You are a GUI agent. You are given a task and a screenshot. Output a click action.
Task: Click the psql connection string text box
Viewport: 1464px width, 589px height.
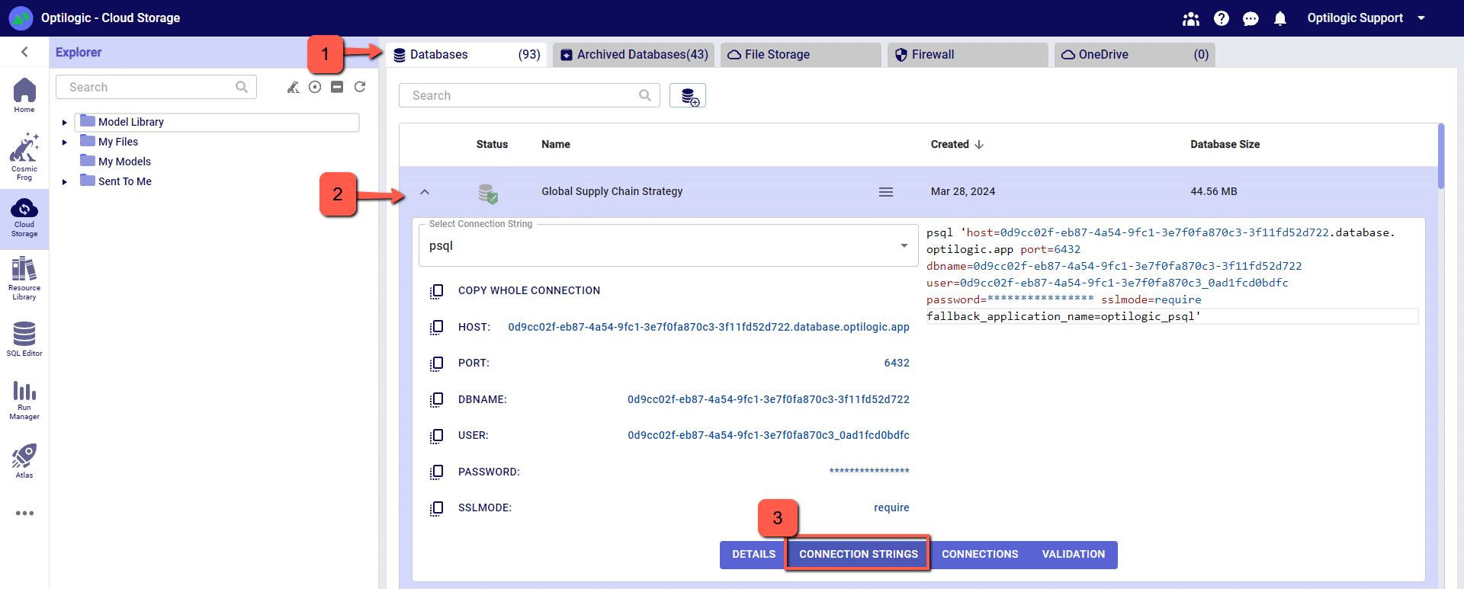[1172, 274]
